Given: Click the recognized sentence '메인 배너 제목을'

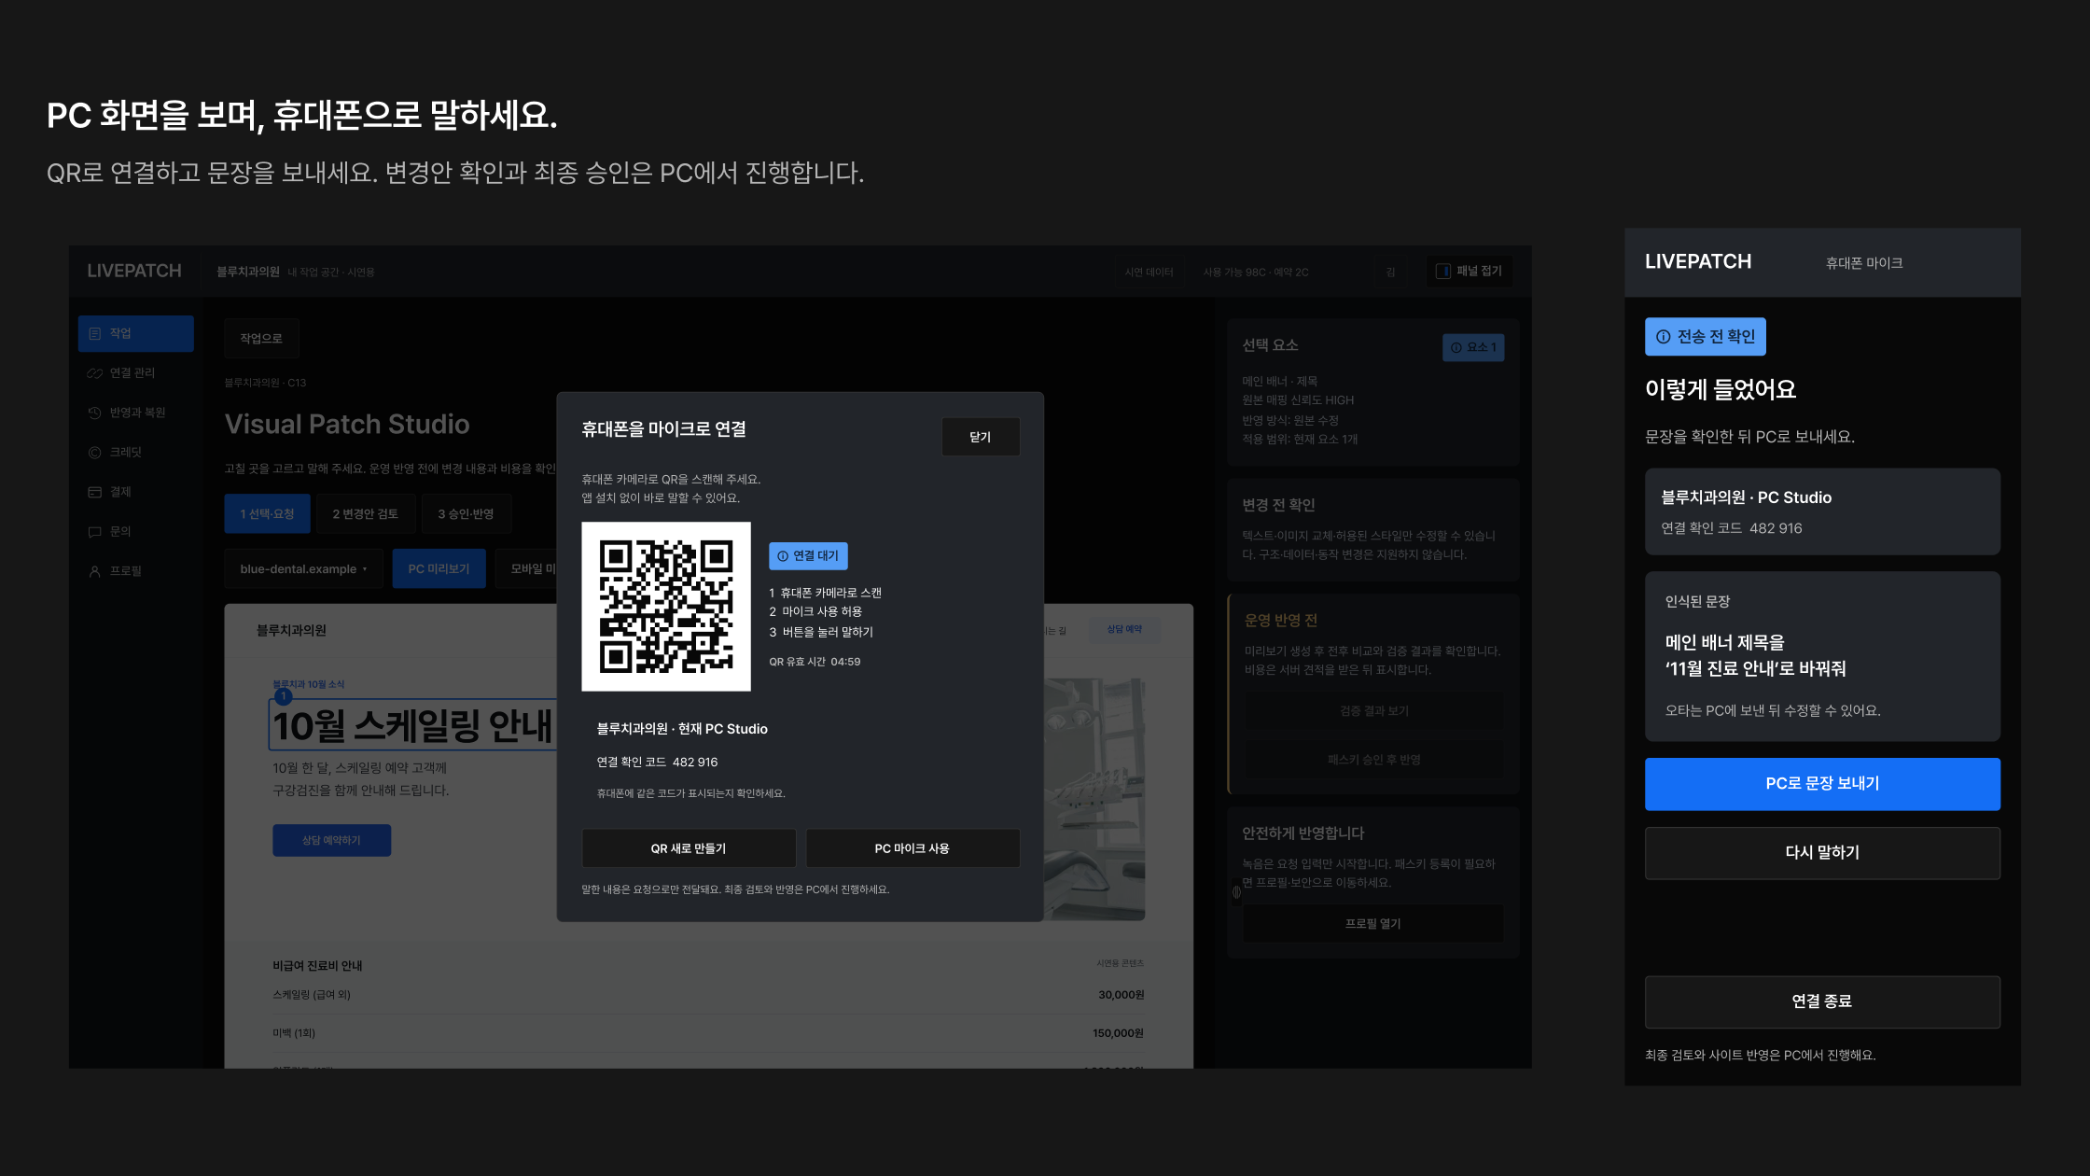Looking at the screenshot, I should [x=1724, y=643].
